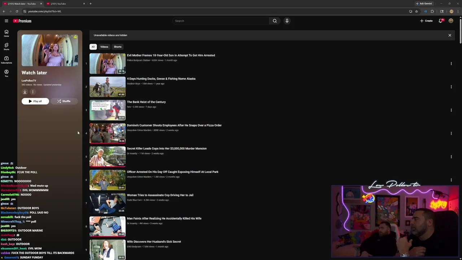Open Evil Mother Frames video thumbnail
The height and width of the screenshot is (260, 462).
pyautogui.click(x=108, y=64)
